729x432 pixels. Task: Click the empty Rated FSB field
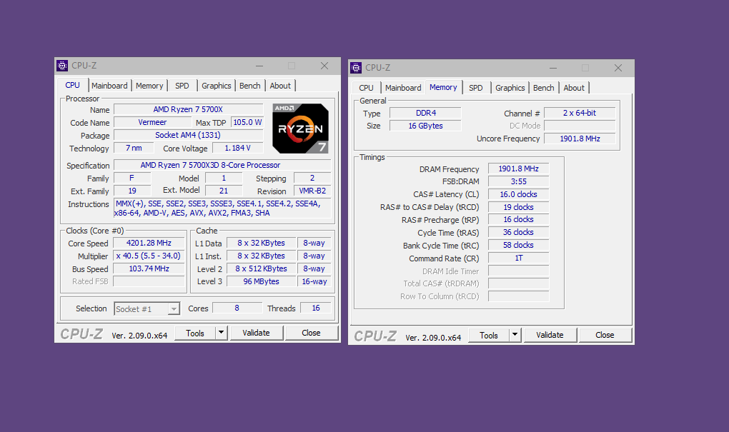149,281
